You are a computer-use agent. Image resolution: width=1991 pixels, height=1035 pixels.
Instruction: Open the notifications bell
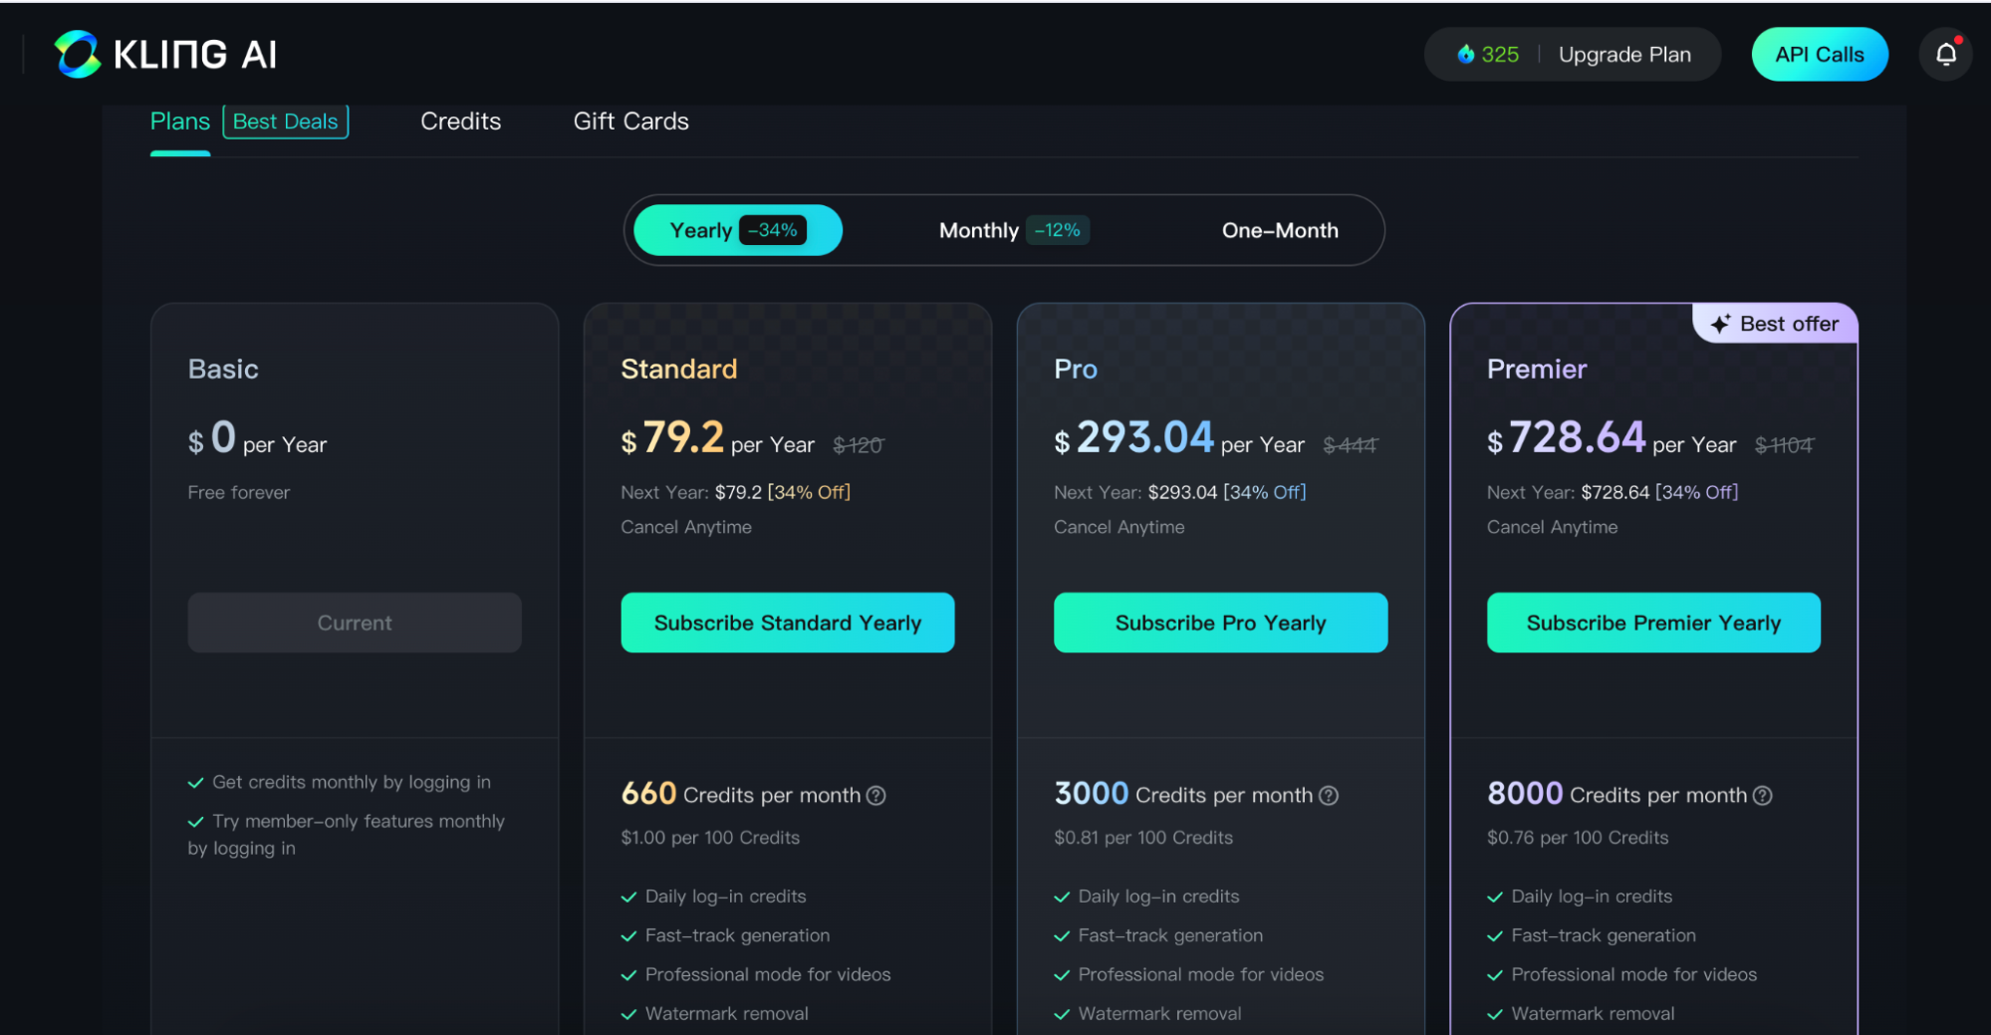click(1945, 54)
